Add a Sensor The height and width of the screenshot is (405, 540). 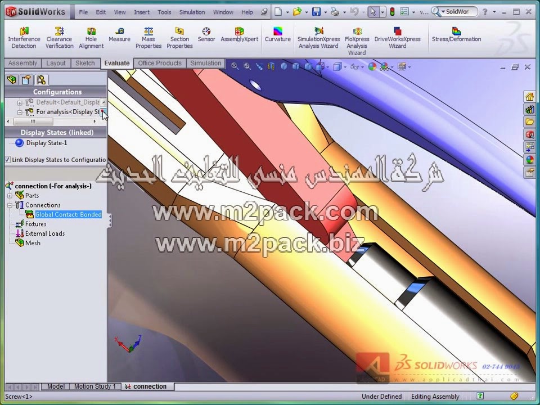206,35
